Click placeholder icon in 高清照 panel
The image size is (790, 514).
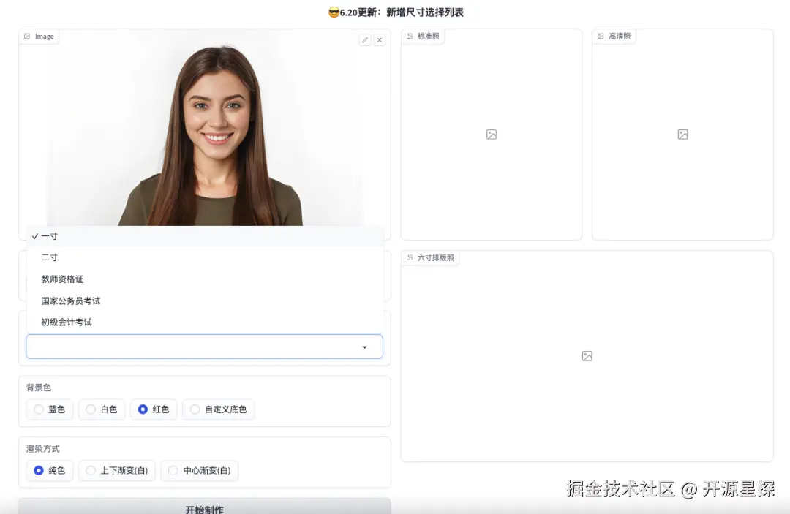click(682, 135)
